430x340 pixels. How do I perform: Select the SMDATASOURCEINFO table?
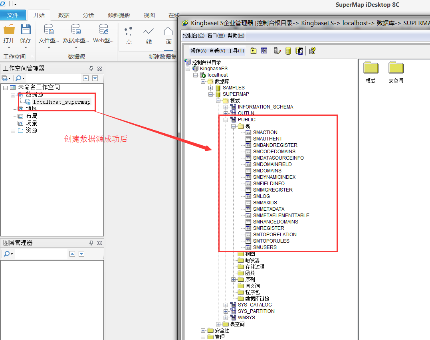click(x=278, y=158)
